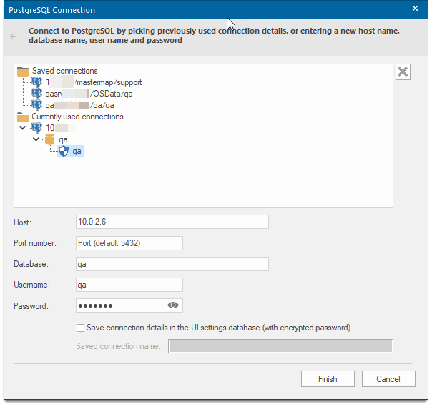Click the Cancel button
432x407 pixels.
[x=388, y=379]
